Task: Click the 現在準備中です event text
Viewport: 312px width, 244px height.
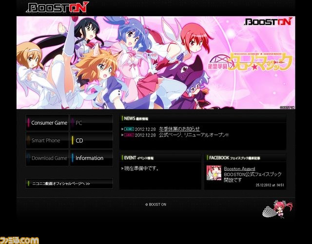Action: point(141,168)
